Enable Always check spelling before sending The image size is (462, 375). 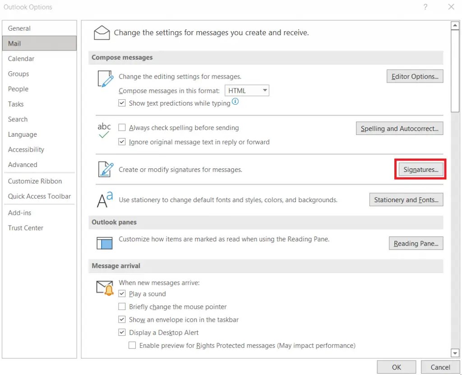[x=122, y=128]
